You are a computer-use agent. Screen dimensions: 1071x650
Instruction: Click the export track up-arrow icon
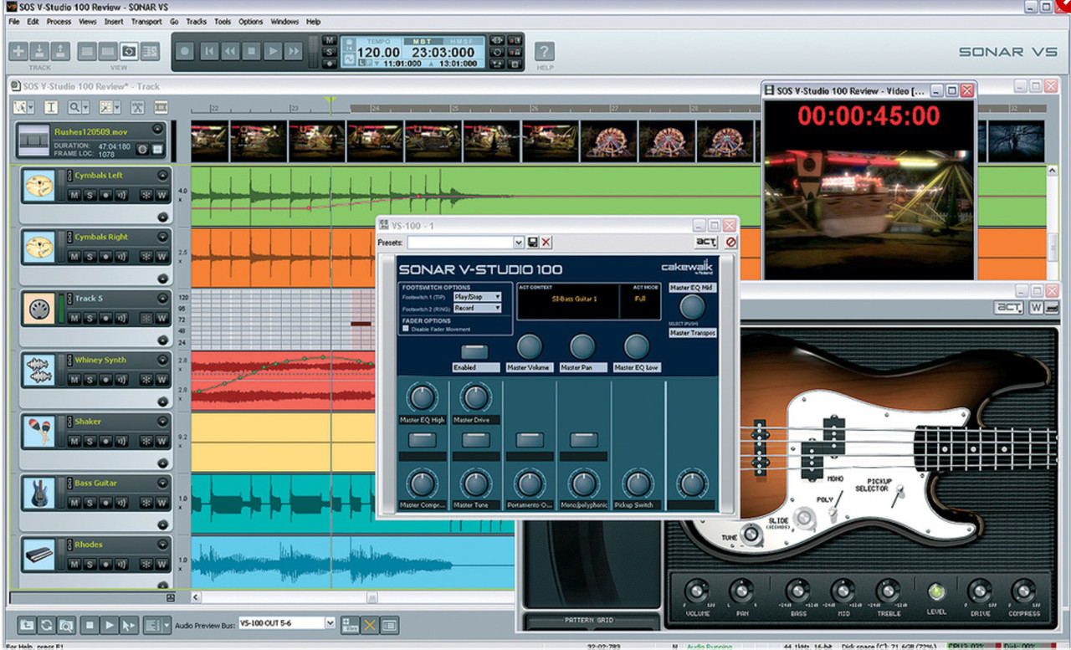coord(60,51)
